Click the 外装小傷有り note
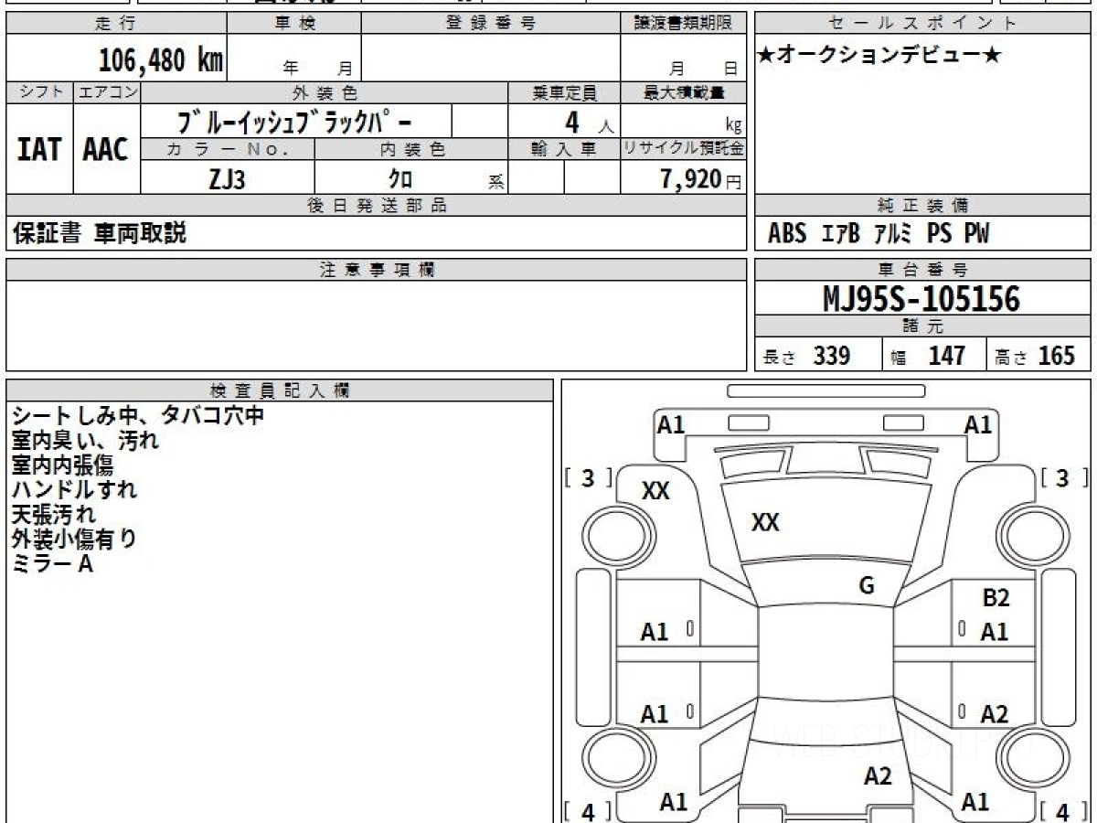1097x823 pixels. click(x=74, y=540)
